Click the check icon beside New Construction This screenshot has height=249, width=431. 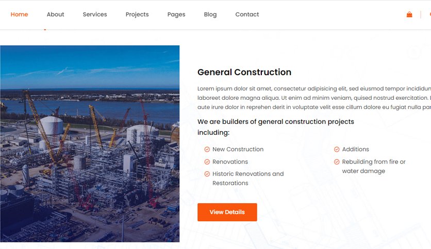coord(207,149)
